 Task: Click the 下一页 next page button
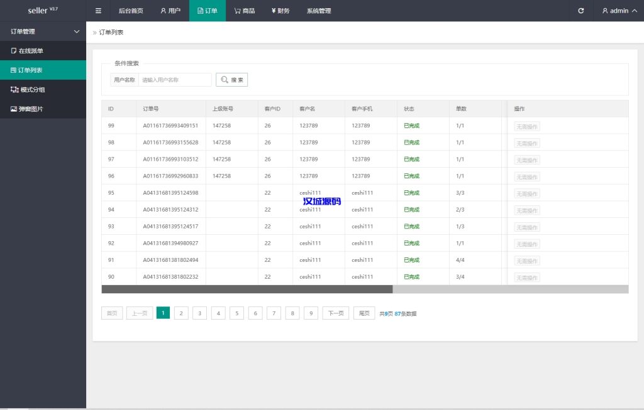[335, 313]
